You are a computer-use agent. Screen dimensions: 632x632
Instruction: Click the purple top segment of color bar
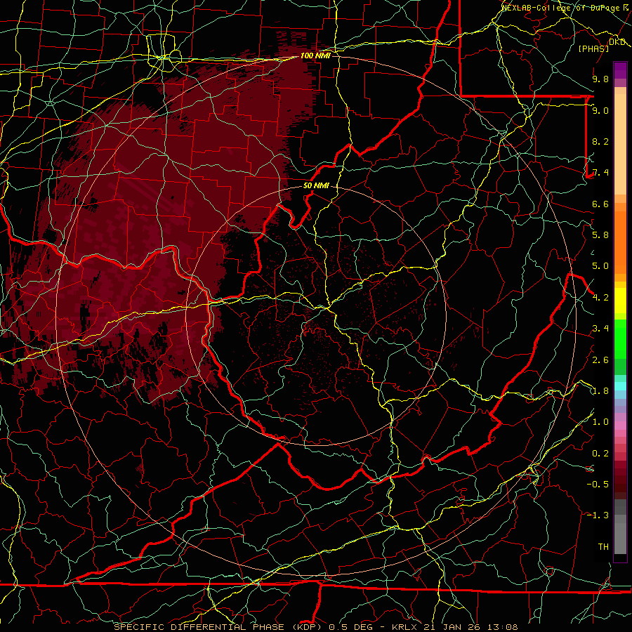point(620,70)
